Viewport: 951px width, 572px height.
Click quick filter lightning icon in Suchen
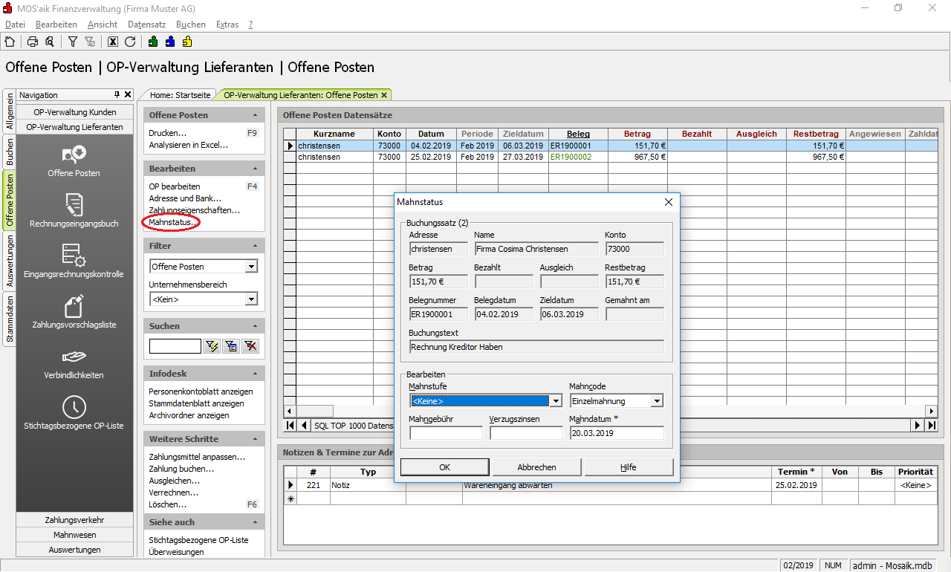tap(212, 346)
